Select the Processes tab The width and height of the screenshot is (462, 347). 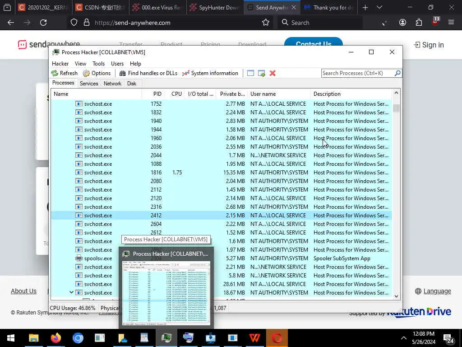pyautogui.click(x=63, y=83)
